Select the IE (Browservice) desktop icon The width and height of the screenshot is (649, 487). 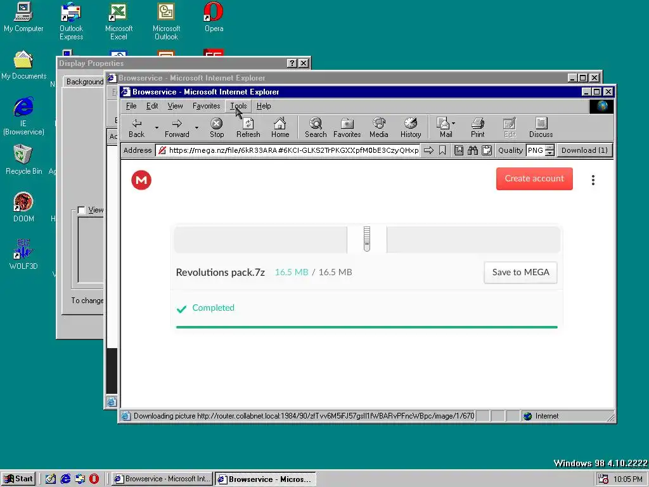[x=23, y=117]
